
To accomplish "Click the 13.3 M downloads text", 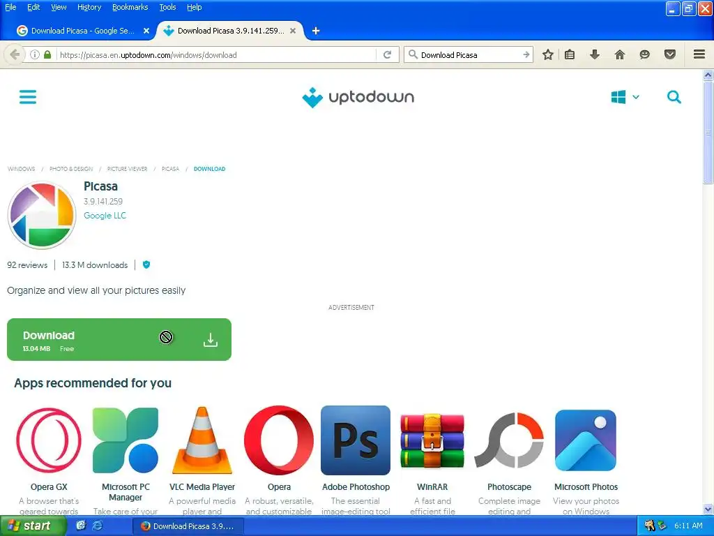I will (95, 265).
